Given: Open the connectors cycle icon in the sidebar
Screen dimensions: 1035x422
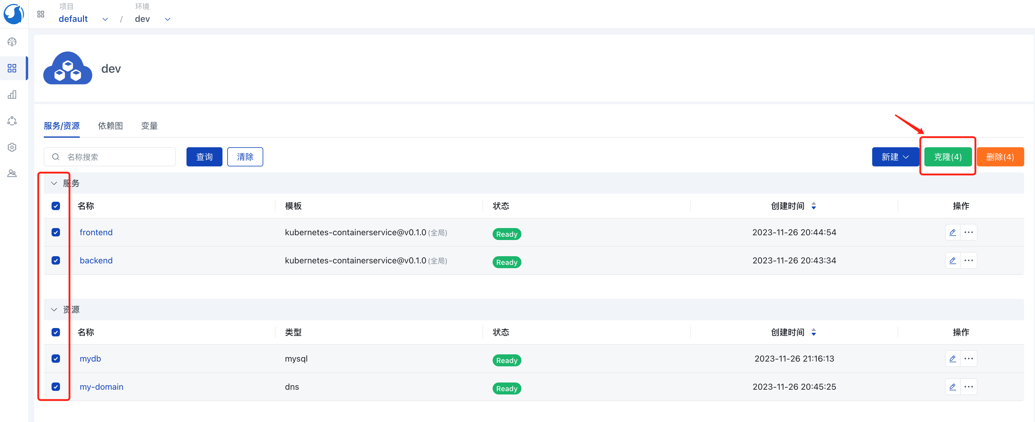Looking at the screenshot, I should [x=12, y=121].
